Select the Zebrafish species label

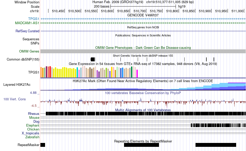click(x=32, y=137)
